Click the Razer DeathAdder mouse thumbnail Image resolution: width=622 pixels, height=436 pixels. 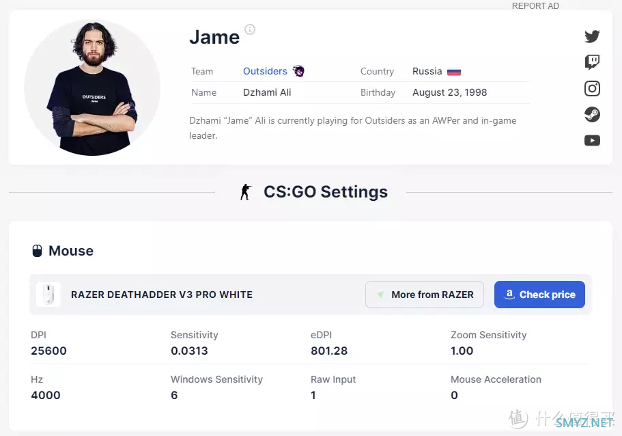point(48,295)
